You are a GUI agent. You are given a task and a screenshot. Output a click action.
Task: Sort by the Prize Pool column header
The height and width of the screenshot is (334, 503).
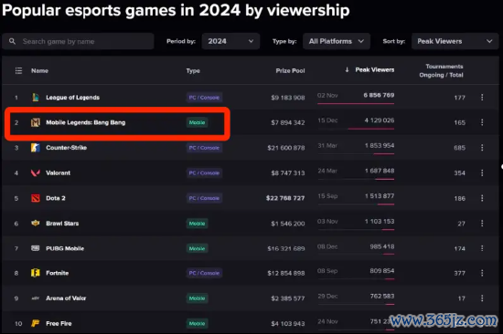click(290, 71)
